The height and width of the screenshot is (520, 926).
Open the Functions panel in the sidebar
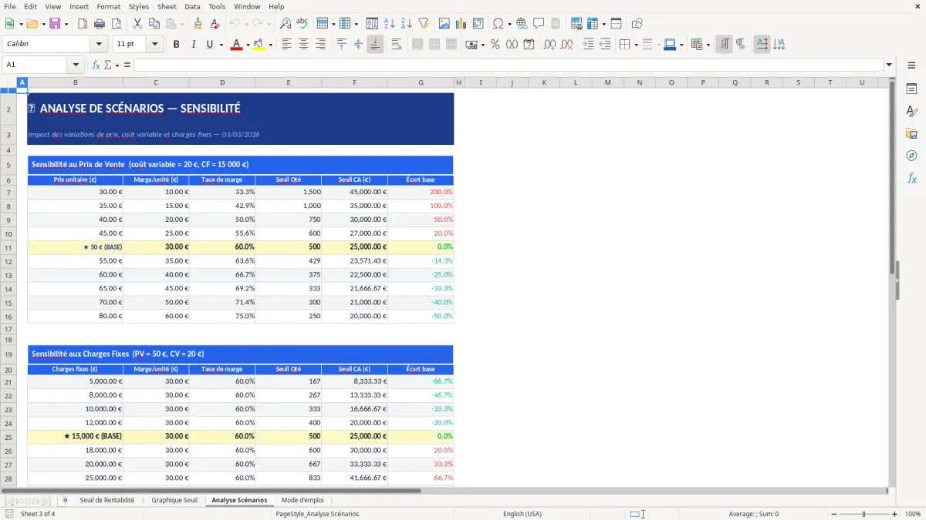point(912,177)
